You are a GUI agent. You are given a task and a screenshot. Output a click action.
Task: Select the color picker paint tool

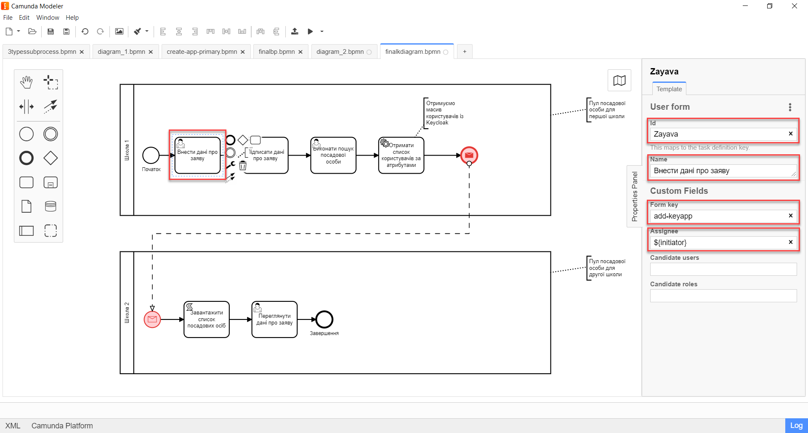click(138, 32)
